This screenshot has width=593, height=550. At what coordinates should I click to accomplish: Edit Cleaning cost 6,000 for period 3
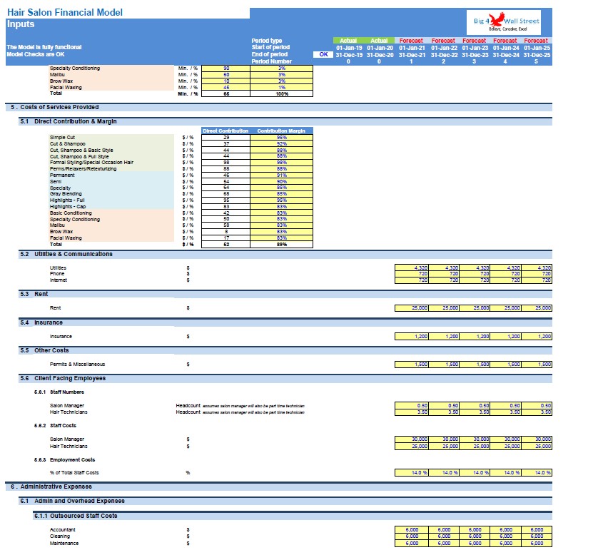(475, 536)
